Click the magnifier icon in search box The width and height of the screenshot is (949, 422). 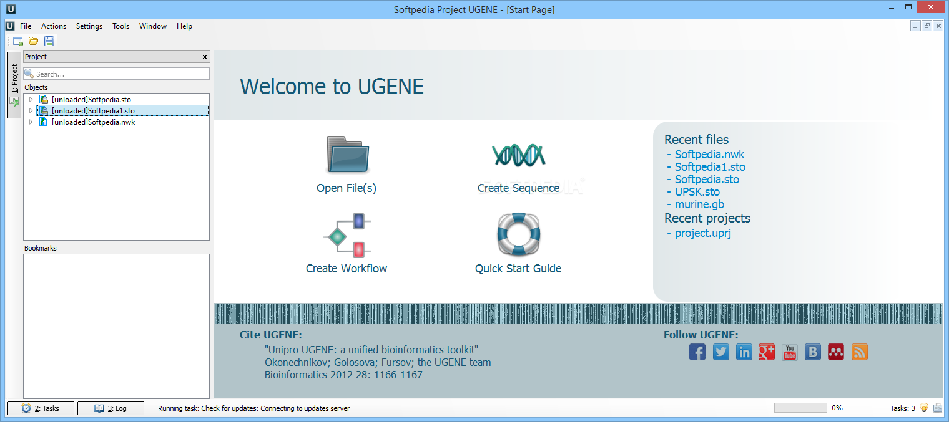coord(29,74)
